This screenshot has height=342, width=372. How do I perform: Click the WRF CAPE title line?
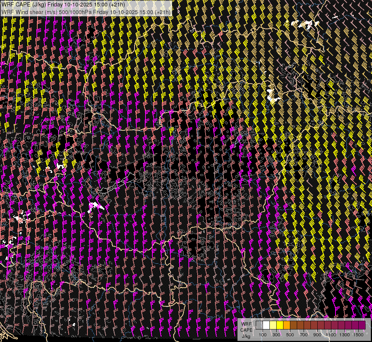[x=63, y=5]
